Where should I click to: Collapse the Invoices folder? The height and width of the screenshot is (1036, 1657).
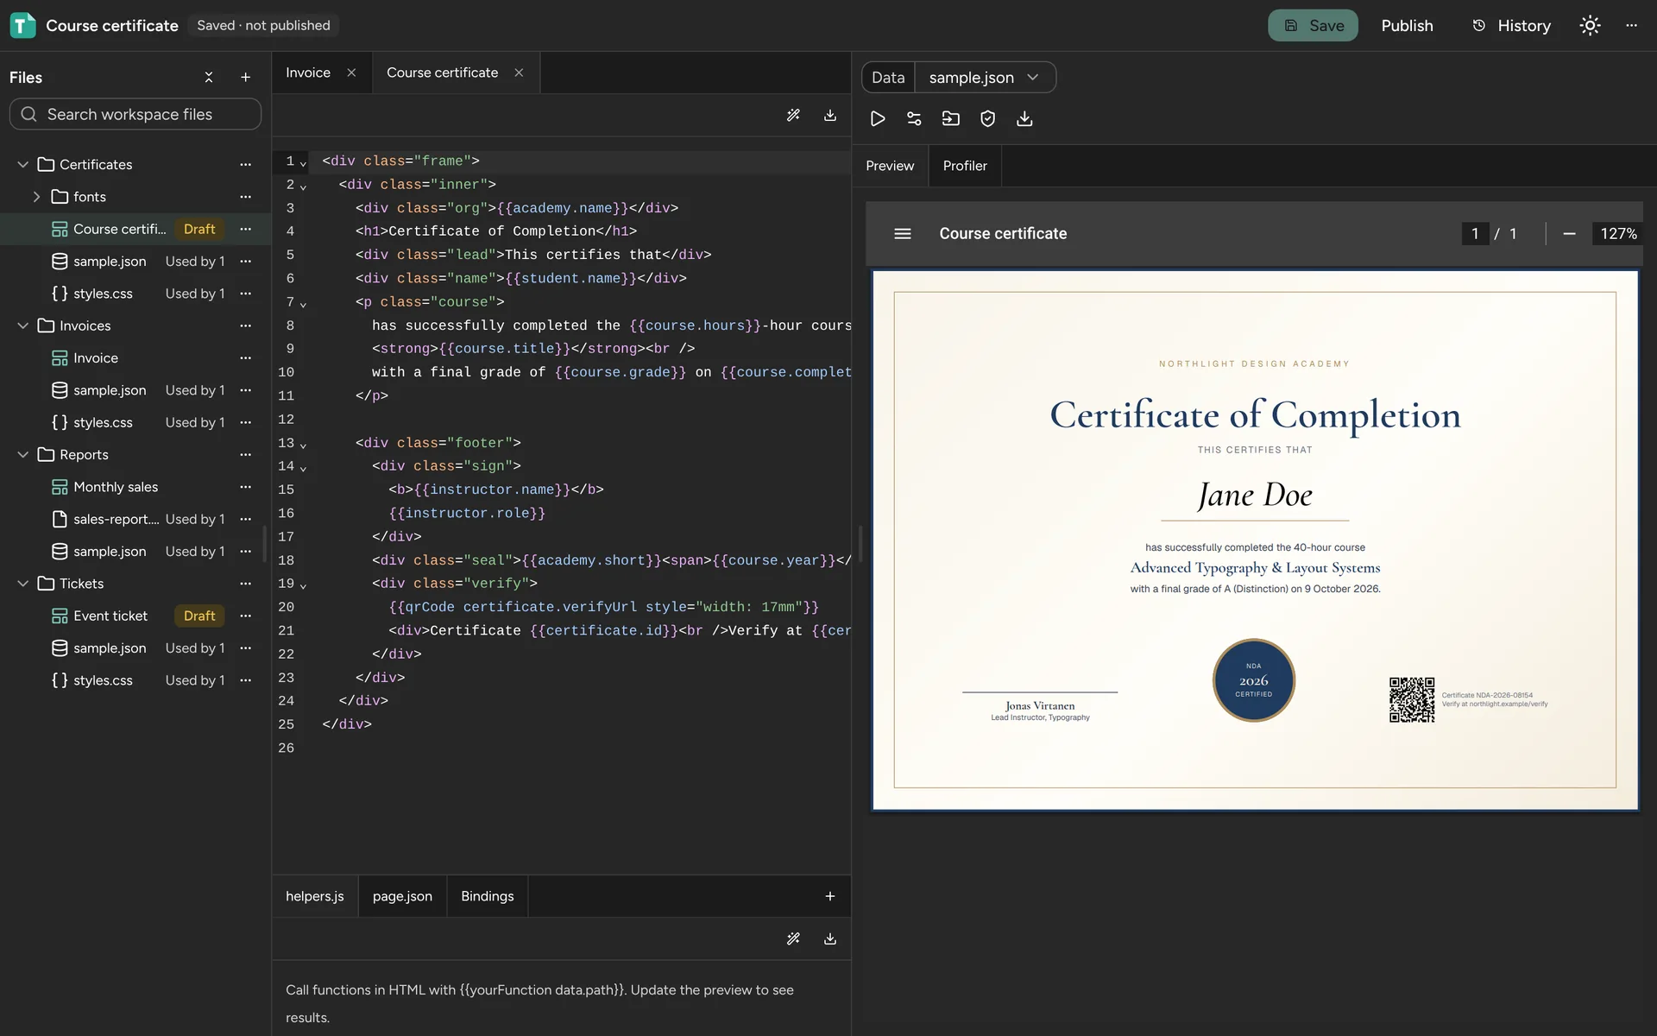(x=23, y=326)
